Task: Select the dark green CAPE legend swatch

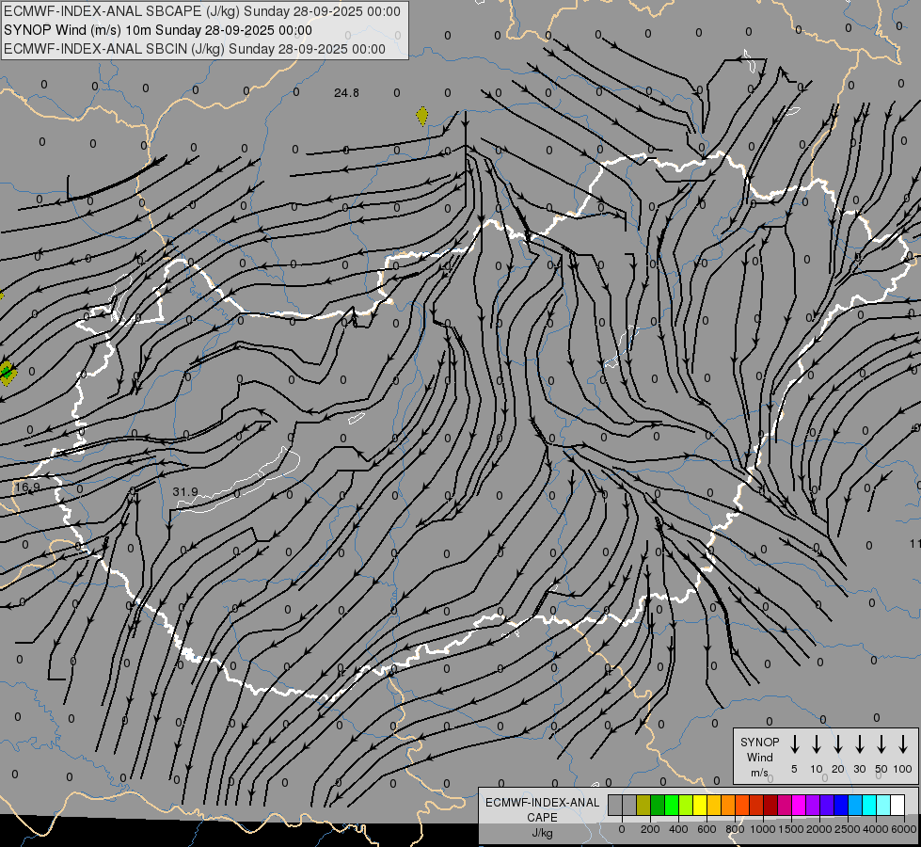Action: (658, 805)
